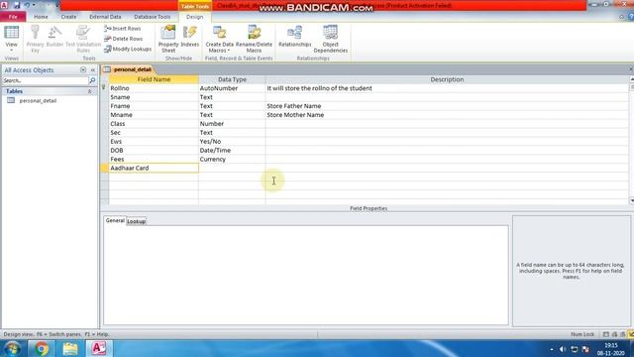Click the Search box in navigation pane
634x357 pixels.
point(46,80)
